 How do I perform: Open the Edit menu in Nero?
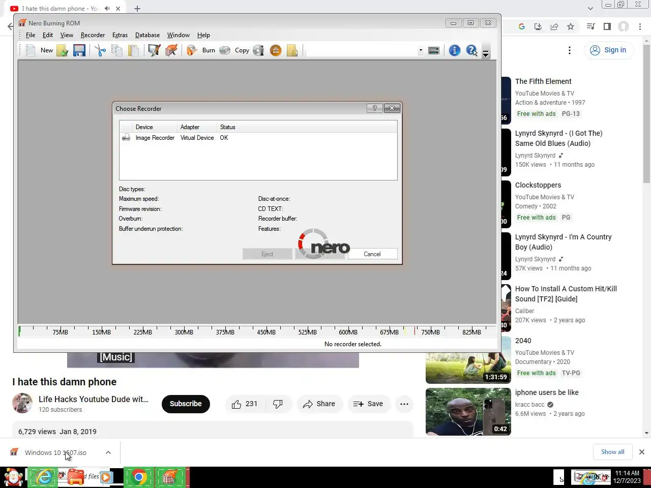point(48,35)
